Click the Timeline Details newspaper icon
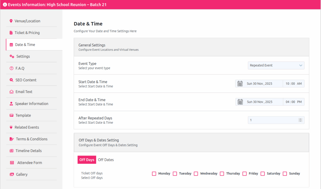Image resolution: width=321 pixels, height=189 pixels. point(12,151)
